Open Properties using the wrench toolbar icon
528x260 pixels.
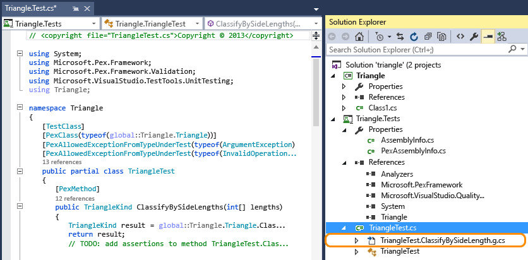tap(474, 37)
